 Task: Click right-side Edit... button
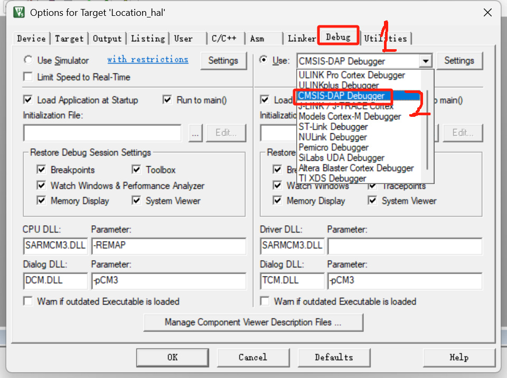click(463, 133)
